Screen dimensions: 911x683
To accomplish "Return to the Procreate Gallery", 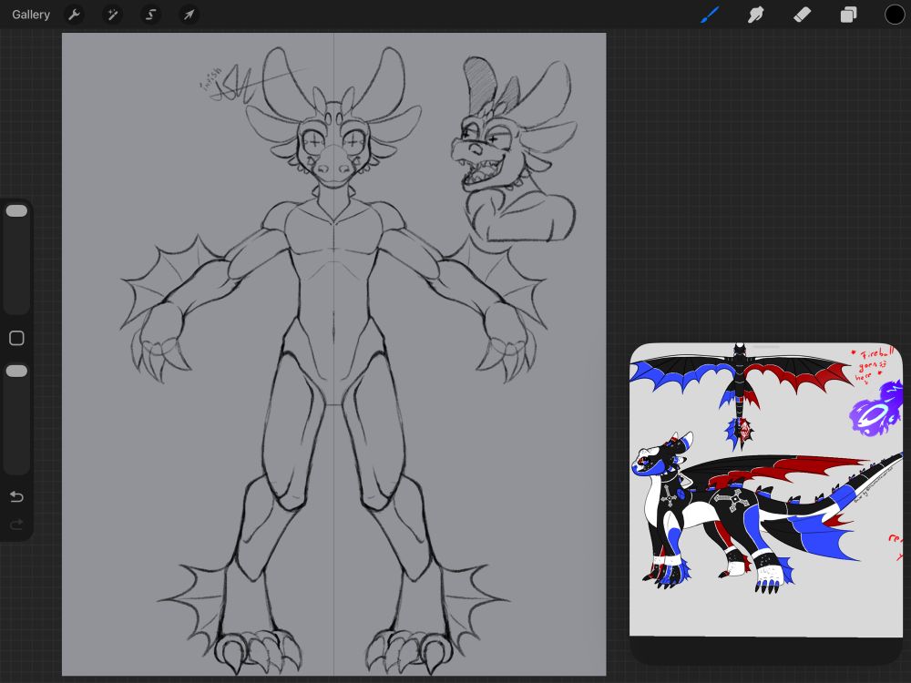I will point(30,14).
